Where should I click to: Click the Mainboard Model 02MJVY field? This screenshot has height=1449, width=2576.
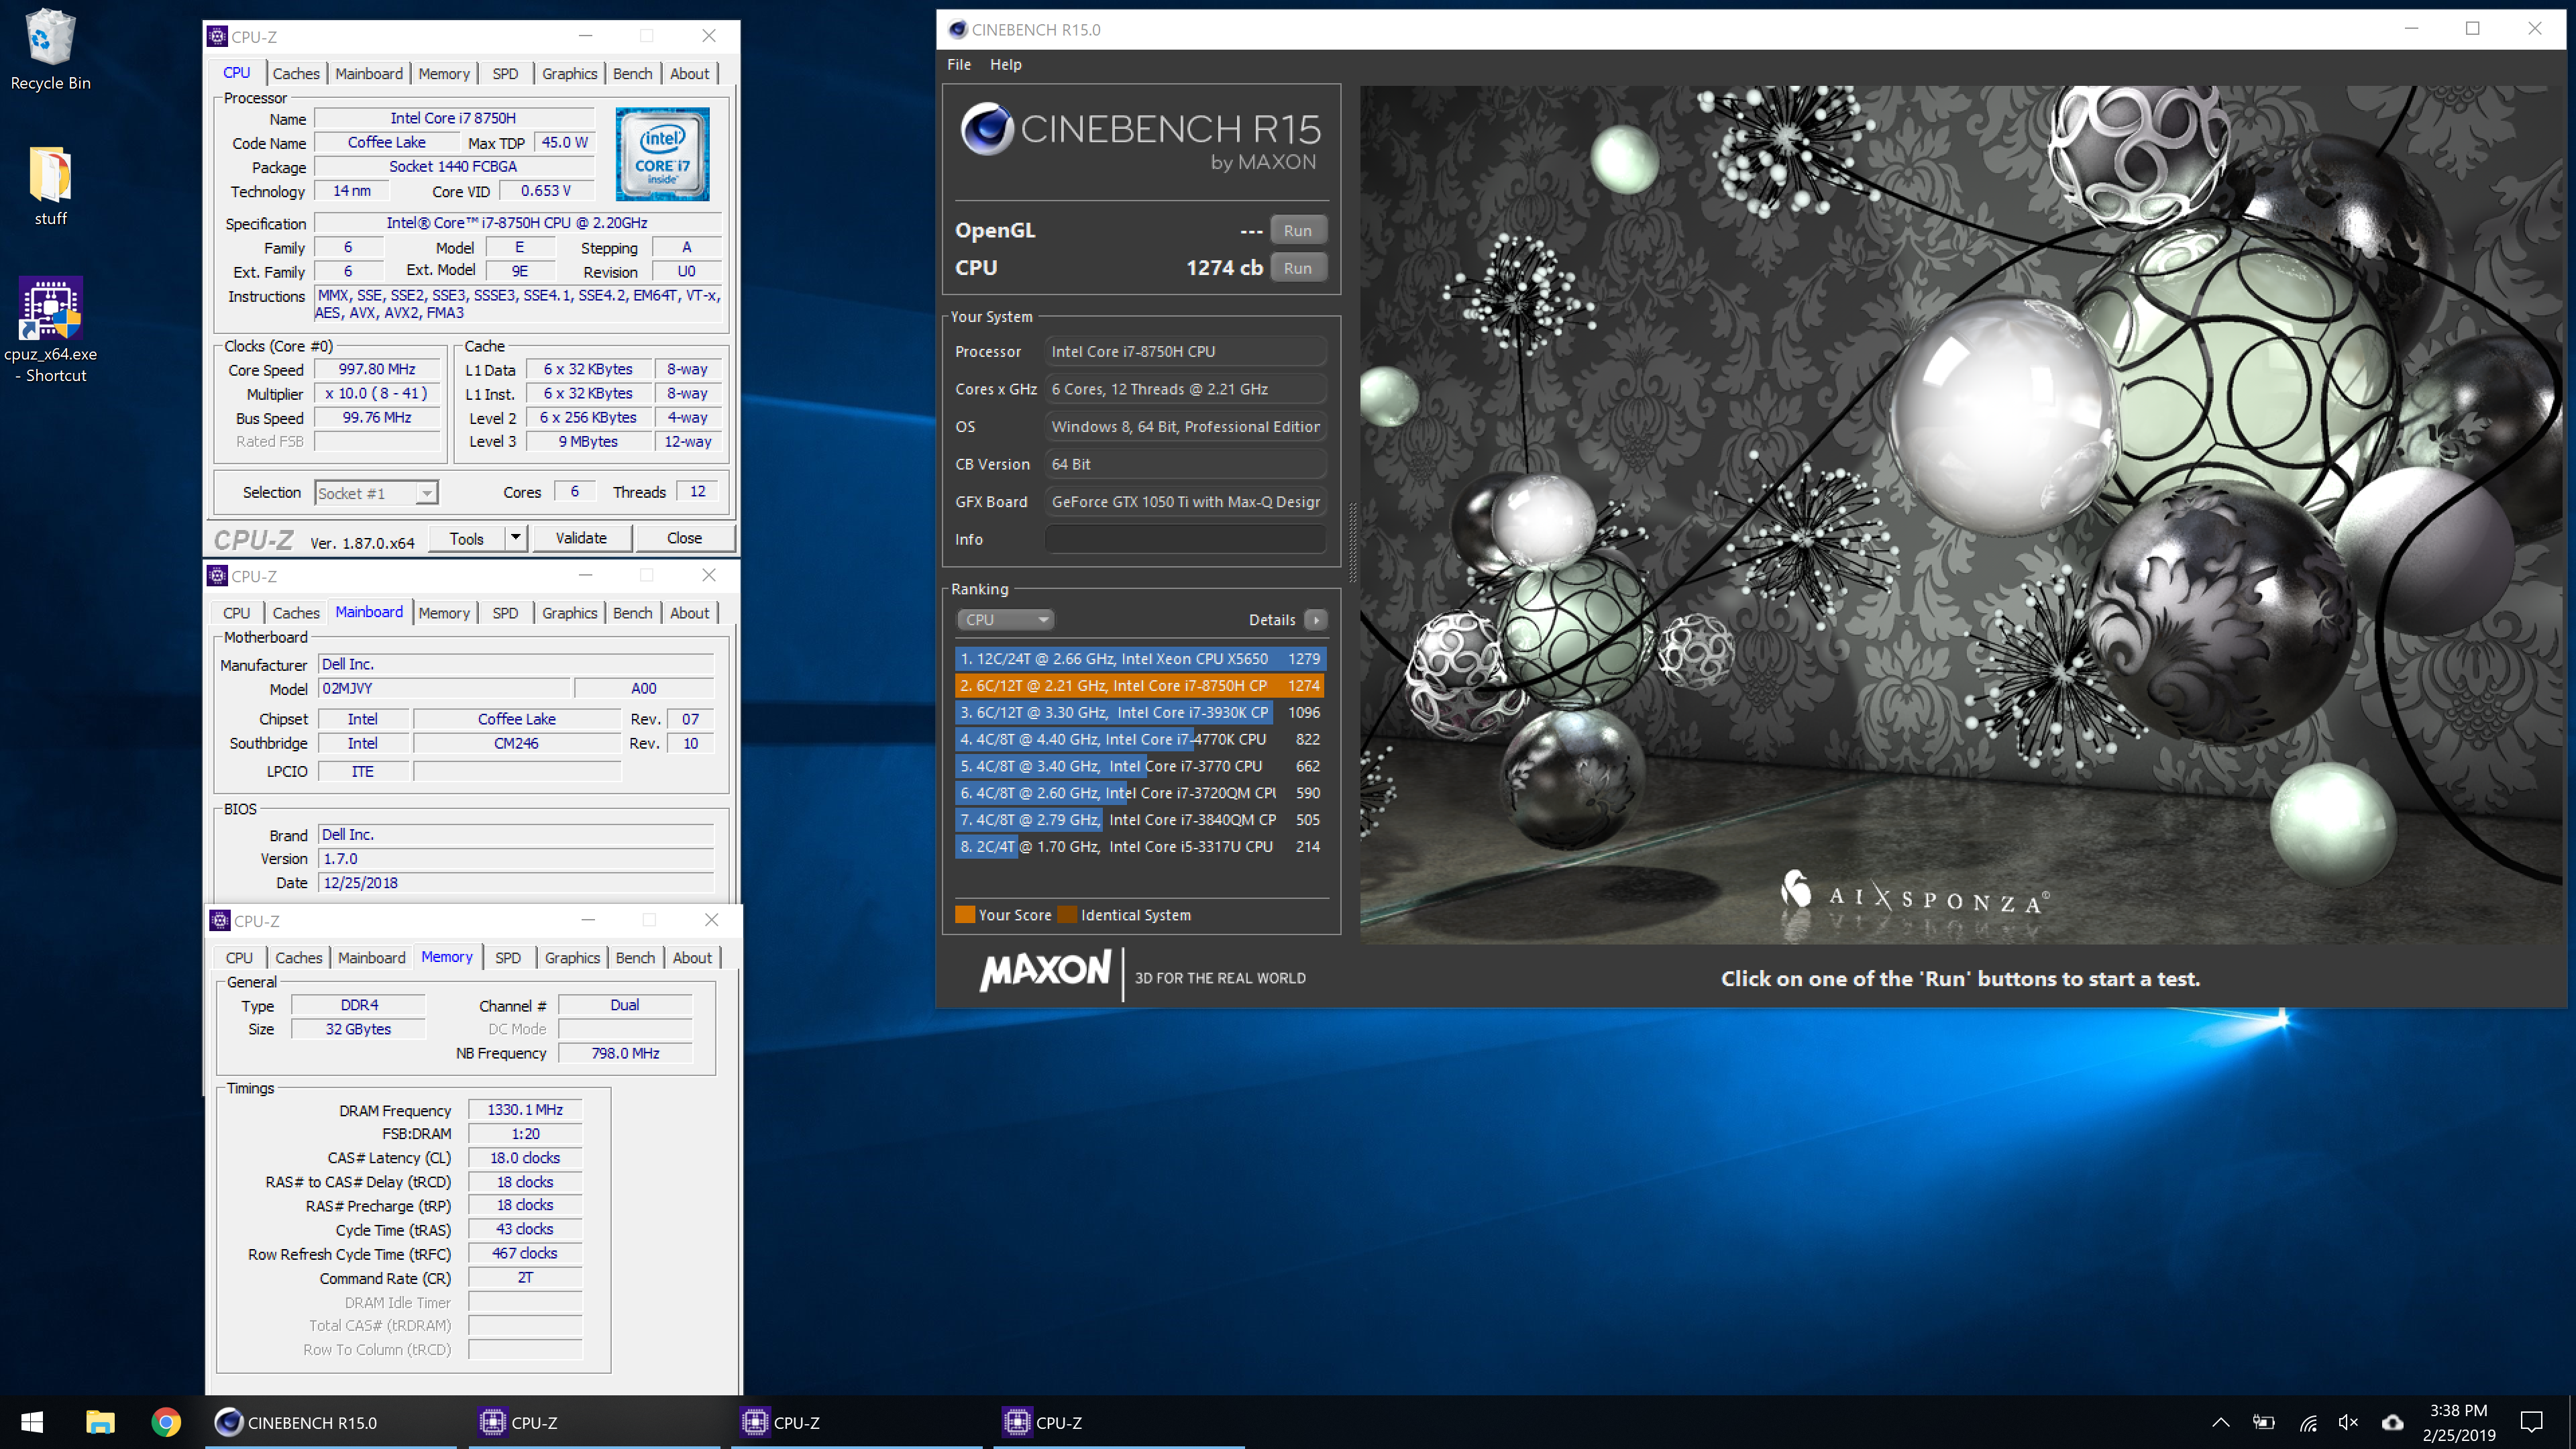[444, 688]
